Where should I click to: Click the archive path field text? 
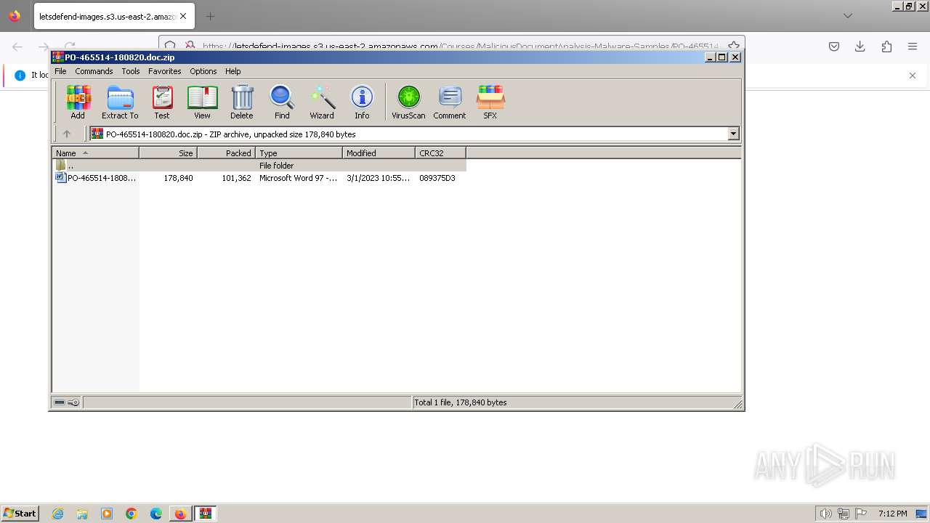point(231,134)
